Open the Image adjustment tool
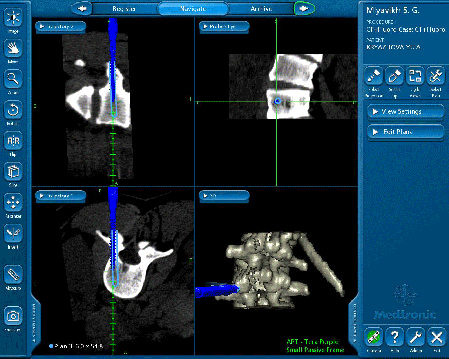Viewport: 449px width, 359px height. 13,18
